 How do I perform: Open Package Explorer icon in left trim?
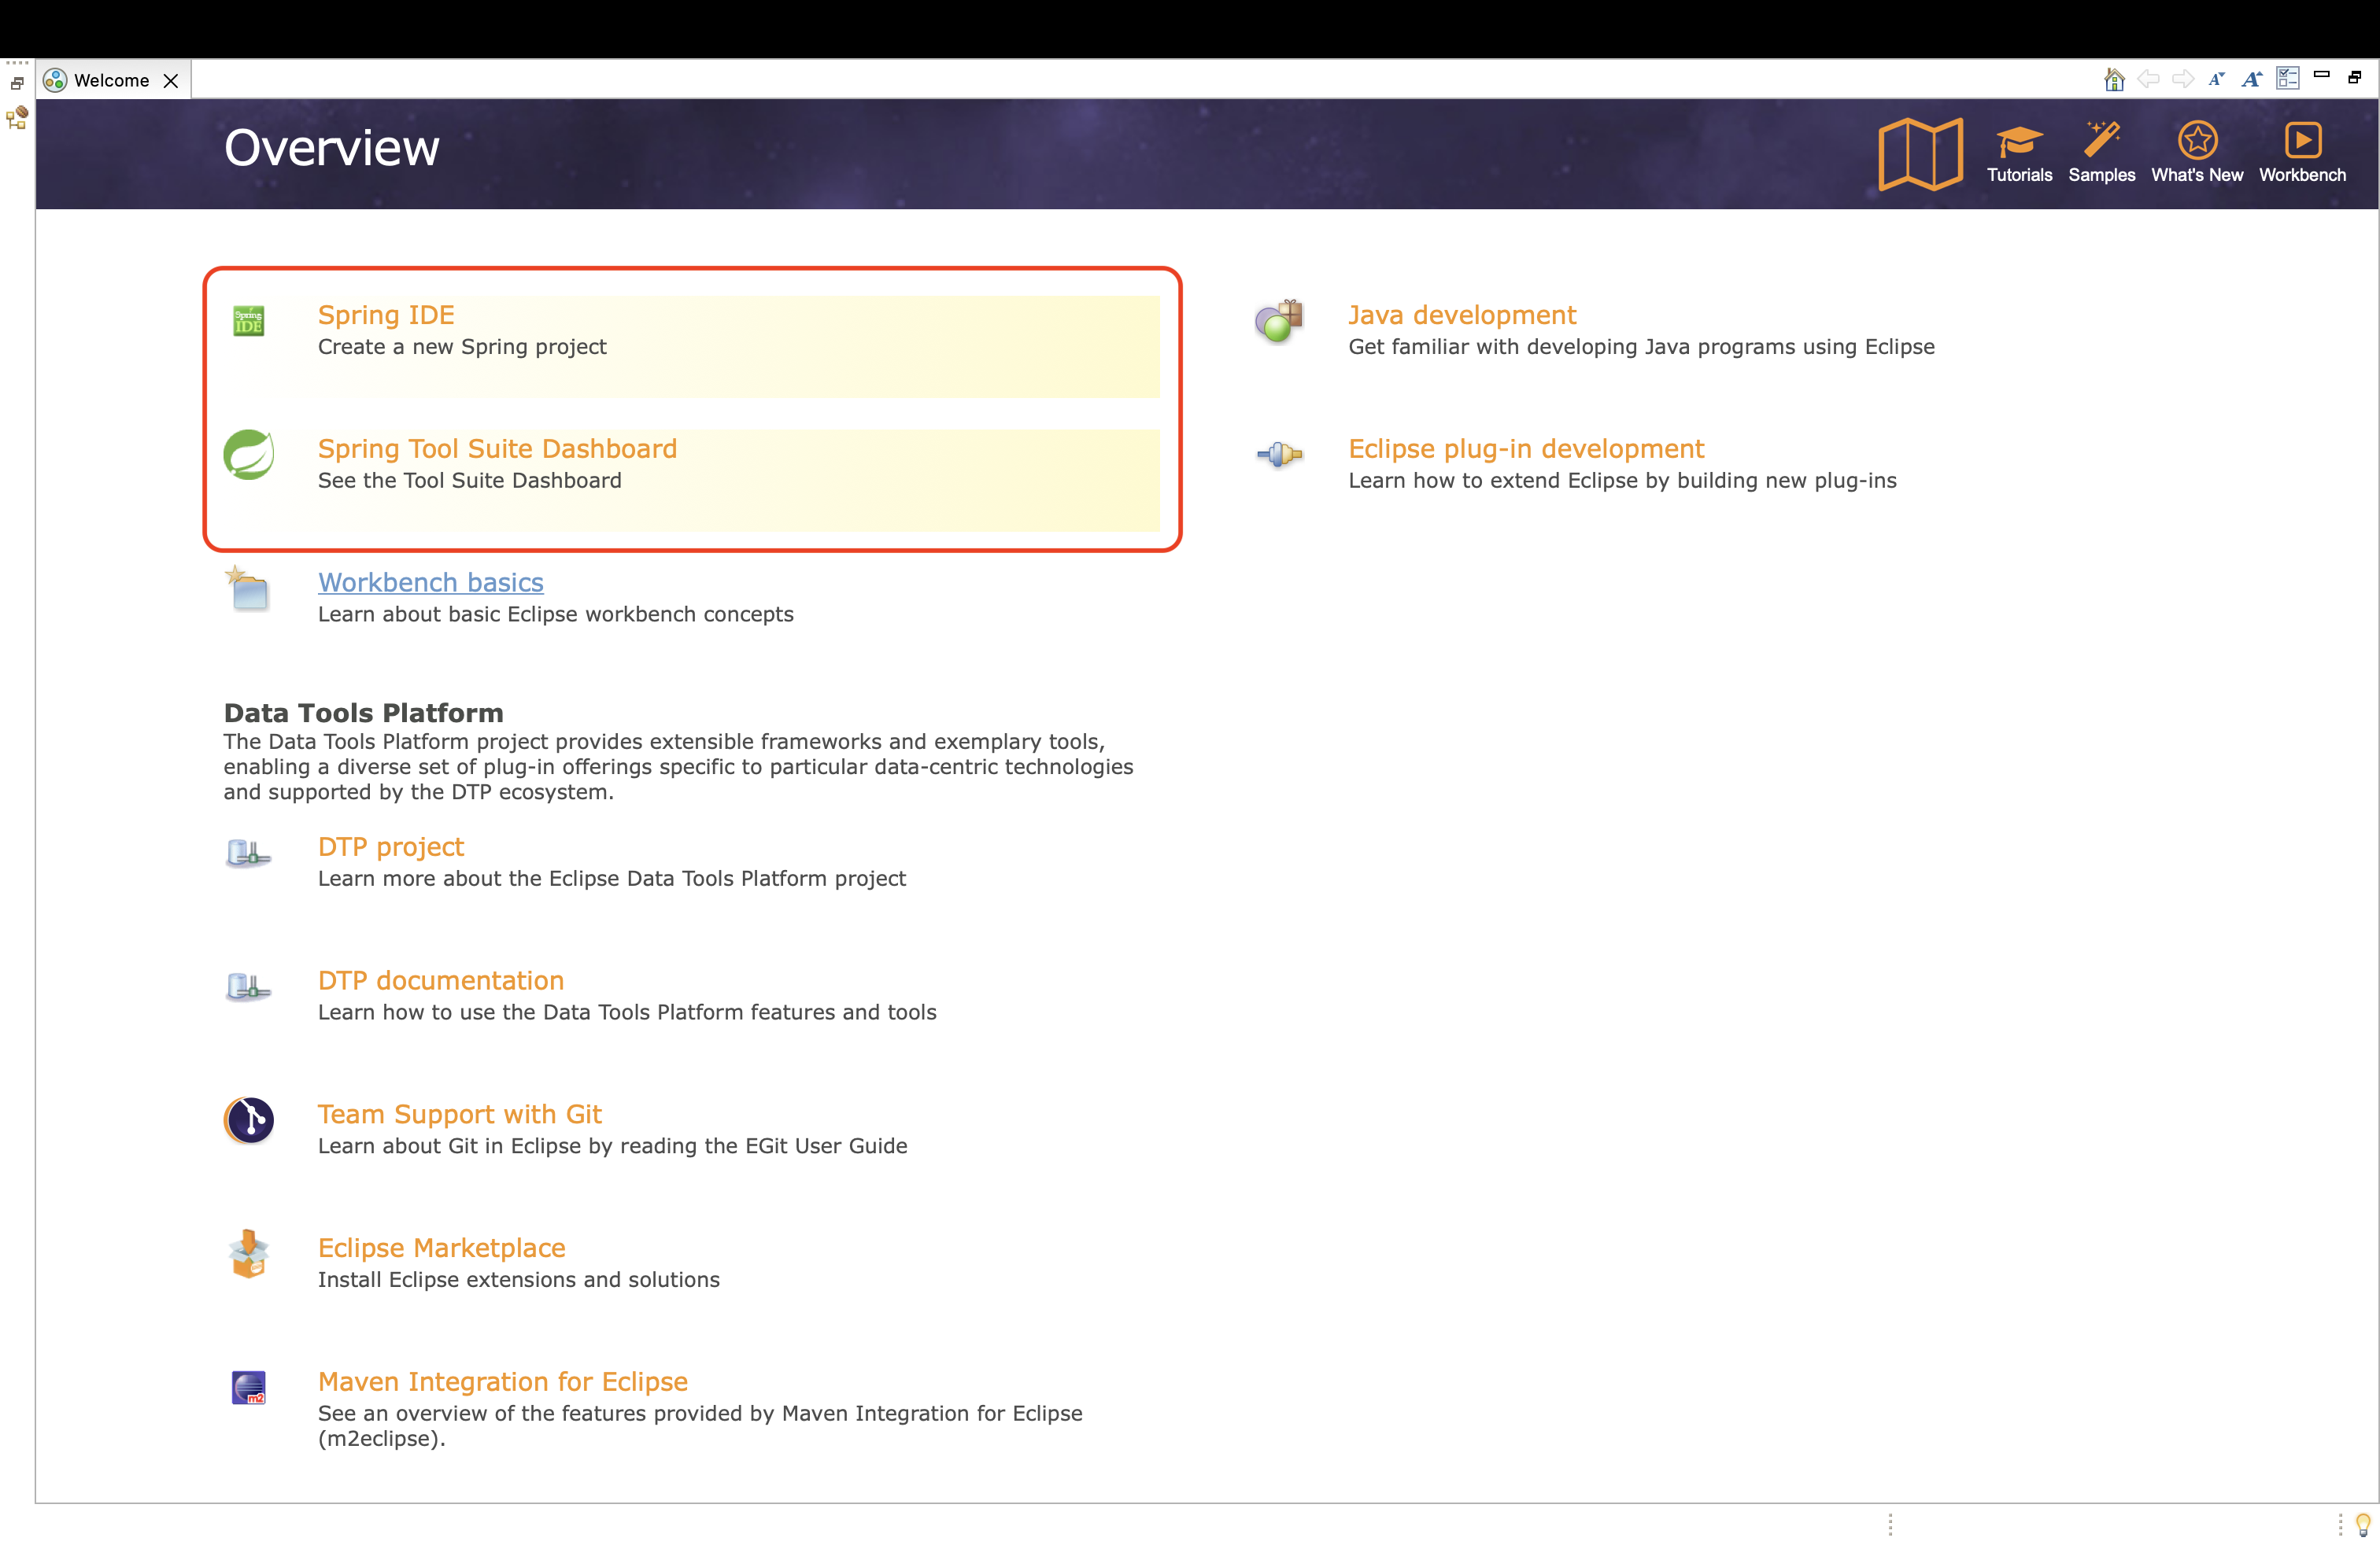click(17, 119)
